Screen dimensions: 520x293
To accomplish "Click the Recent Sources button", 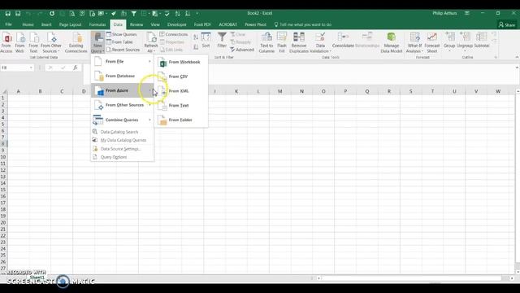I will [x=123, y=50].
